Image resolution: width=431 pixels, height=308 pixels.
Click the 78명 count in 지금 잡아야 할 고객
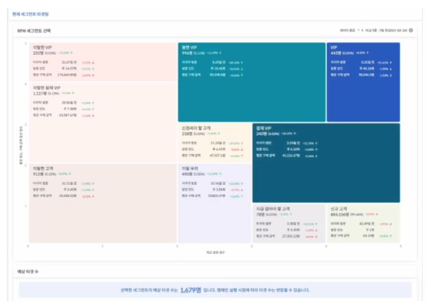260,214
